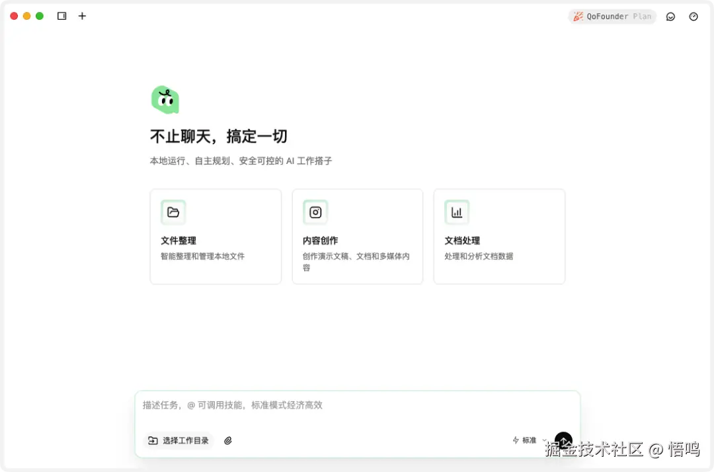Image resolution: width=714 pixels, height=472 pixels.
Task: Click the green mascot logo
Action: [165, 100]
